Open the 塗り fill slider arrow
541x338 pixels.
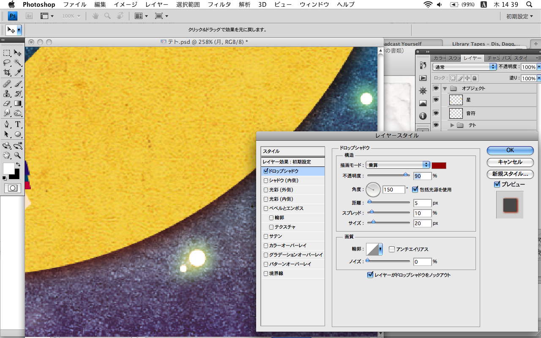pyautogui.click(x=538, y=78)
